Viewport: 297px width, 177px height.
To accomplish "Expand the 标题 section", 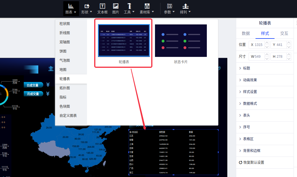I will 246,68.
